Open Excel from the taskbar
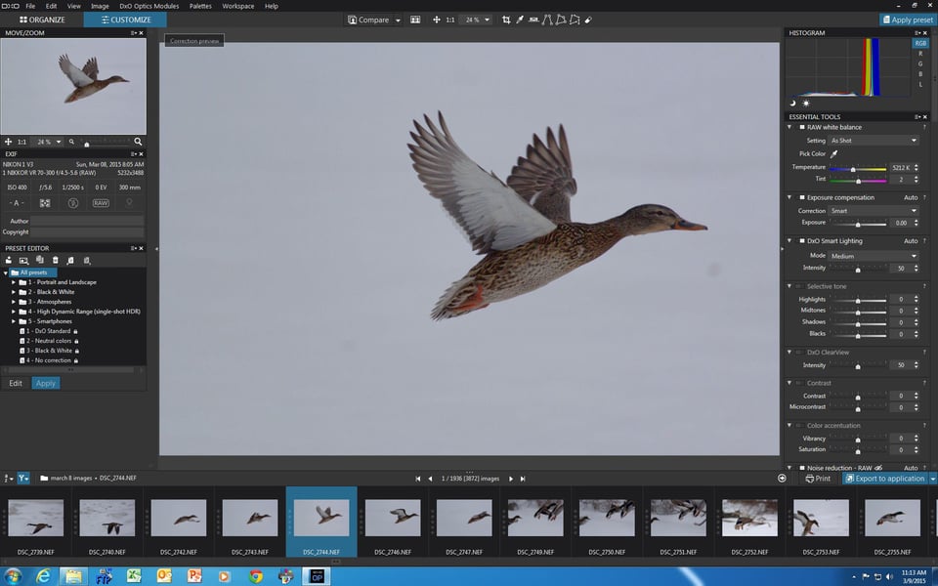 click(134, 576)
